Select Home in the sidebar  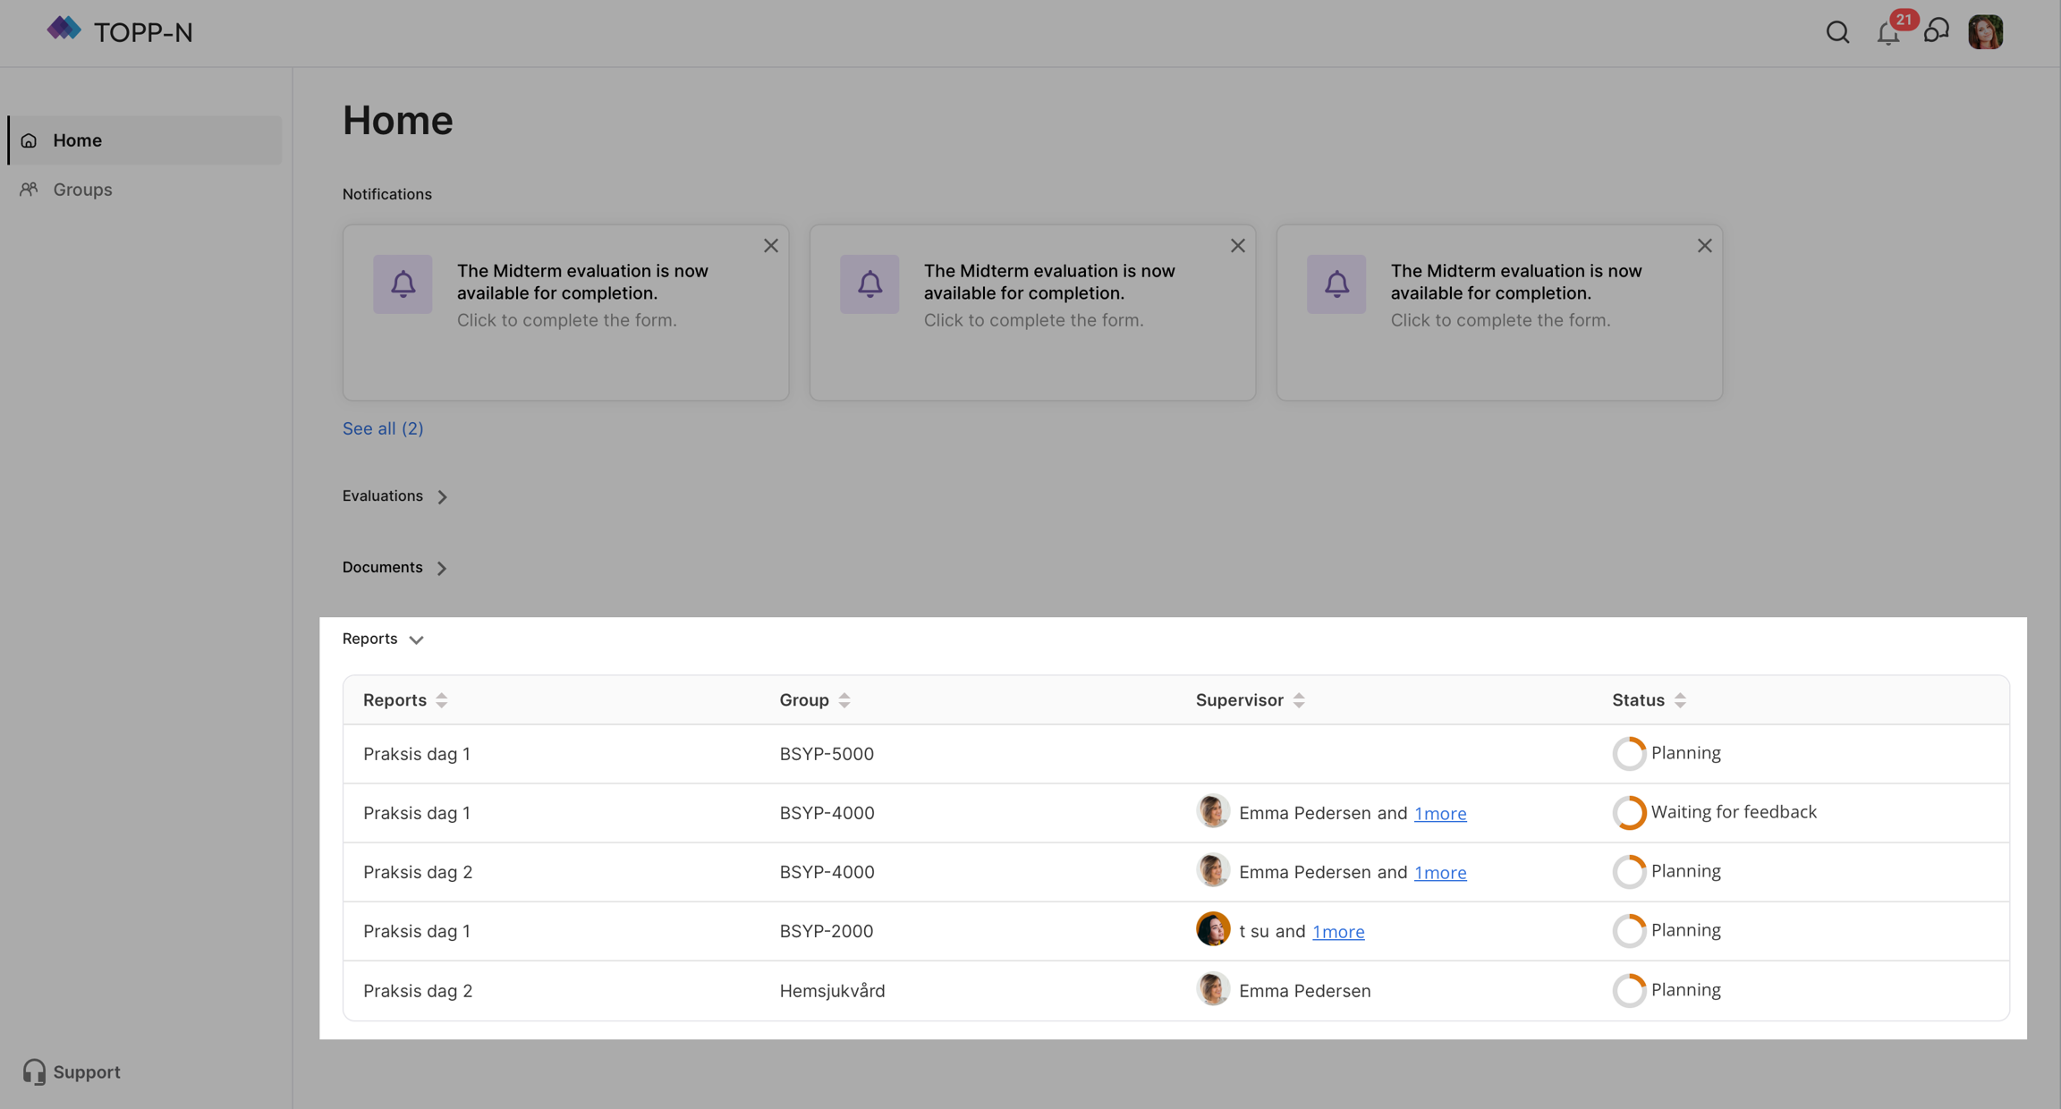pyautogui.click(x=77, y=140)
